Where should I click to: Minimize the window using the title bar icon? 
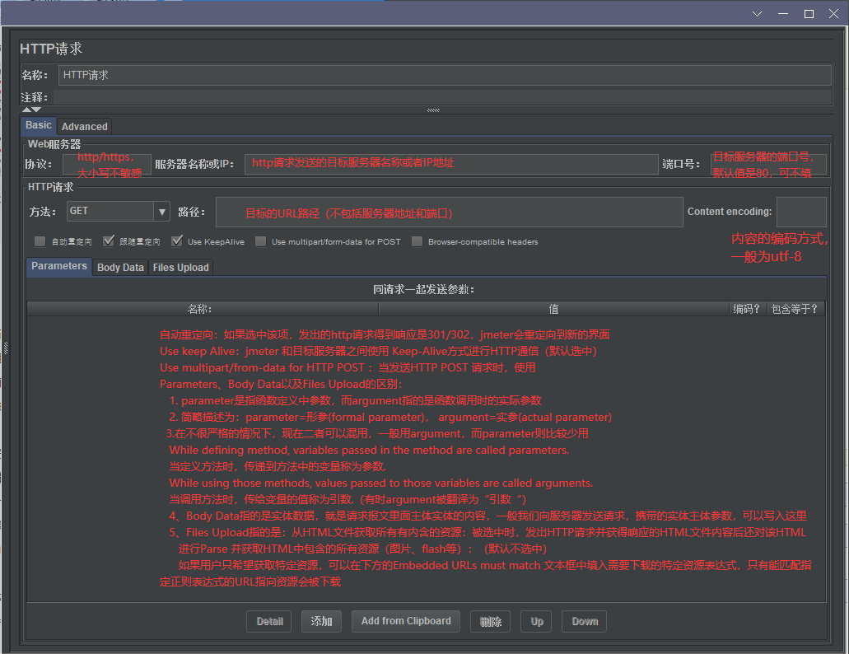(x=783, y=14)
